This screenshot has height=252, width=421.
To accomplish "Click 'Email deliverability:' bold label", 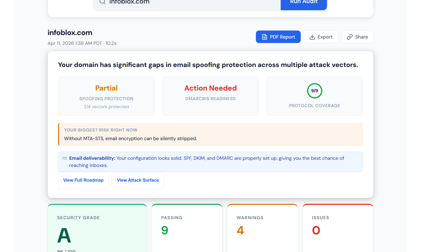I will (x=92, y=158).
